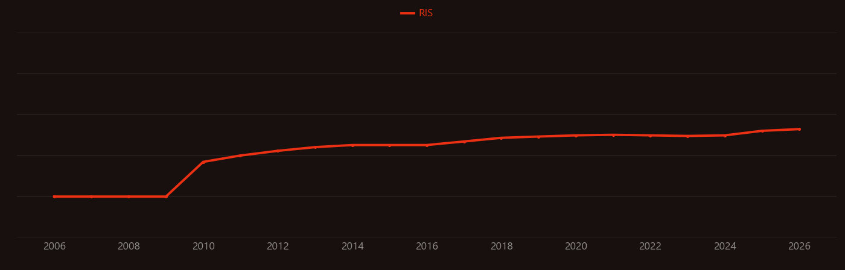Image resolution: width=845 pixels, height=270 pixels.
Task: Select the 2024 data point on RIS line
Action: click(x=725, y=136)
